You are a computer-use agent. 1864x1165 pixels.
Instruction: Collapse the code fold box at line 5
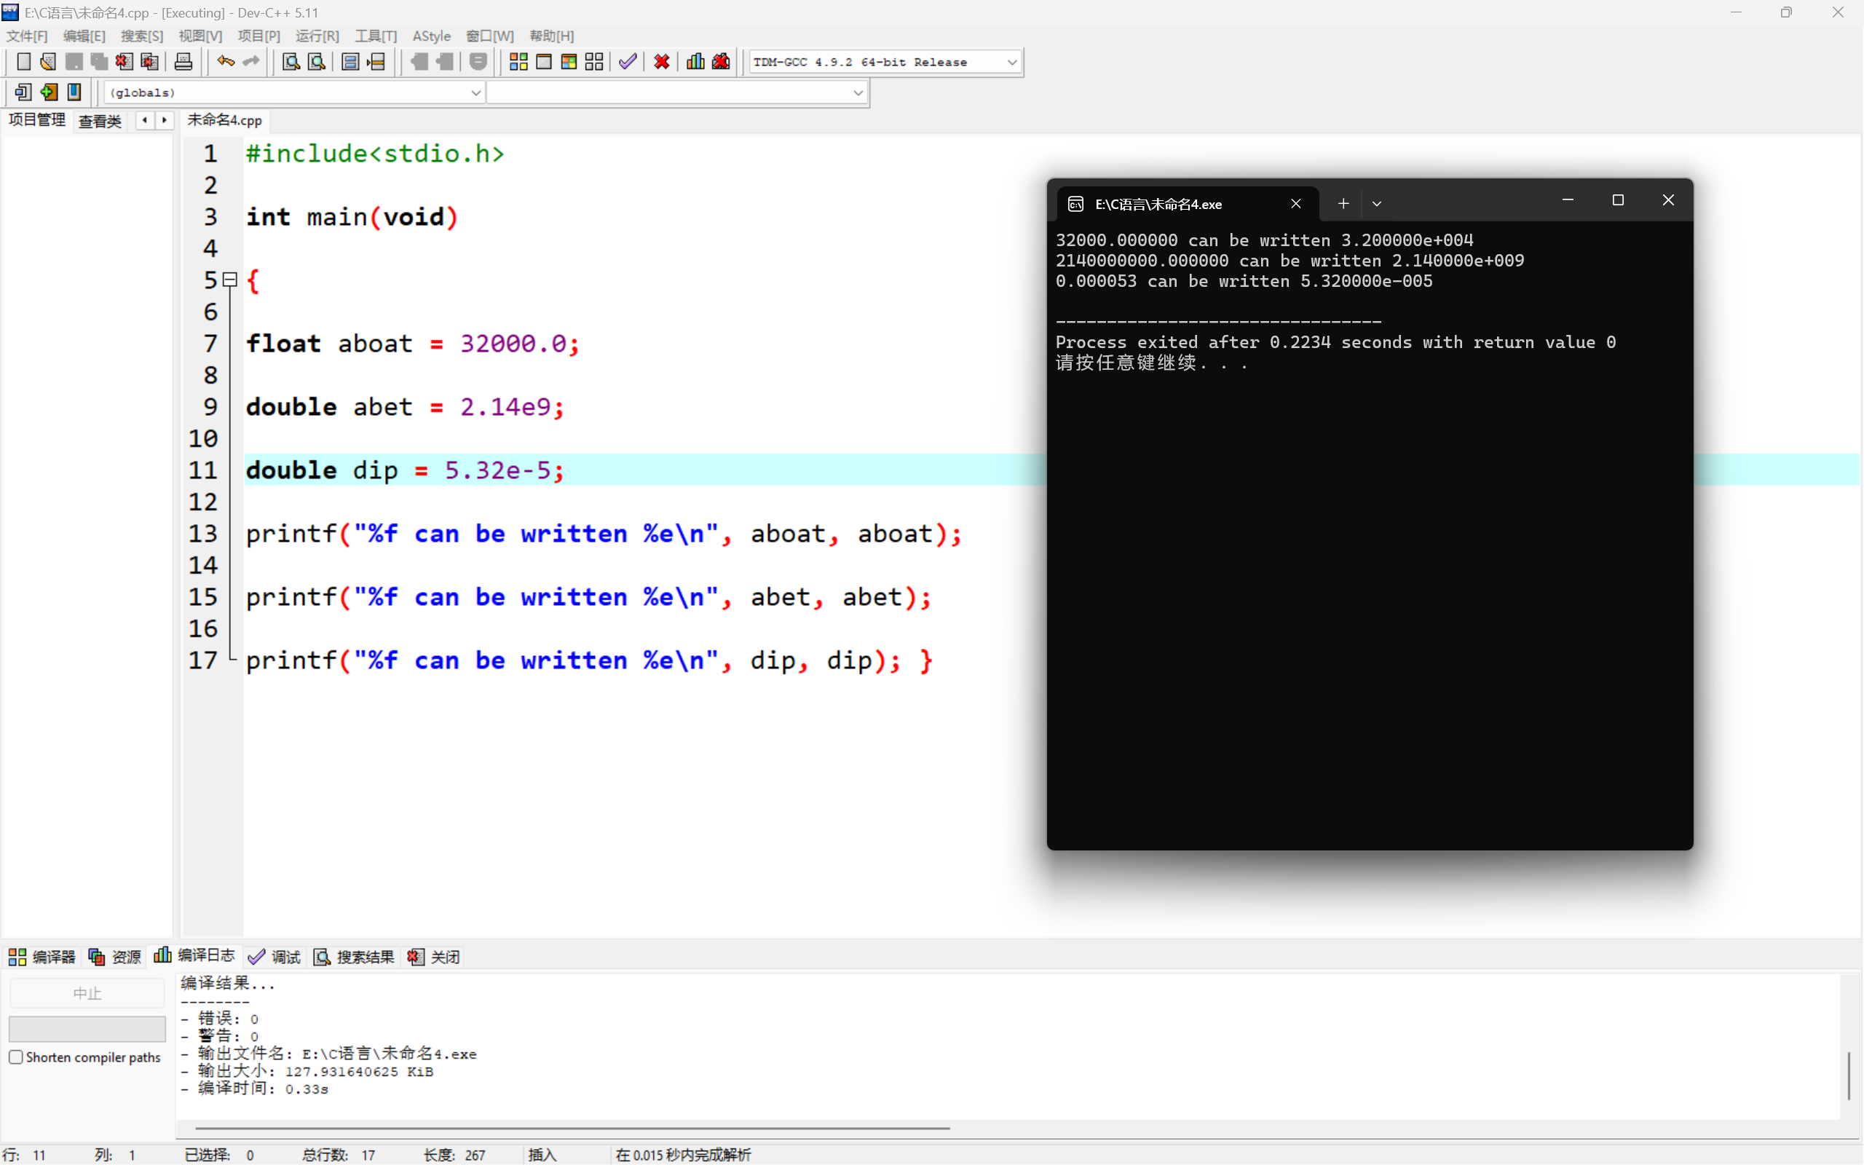229,280
